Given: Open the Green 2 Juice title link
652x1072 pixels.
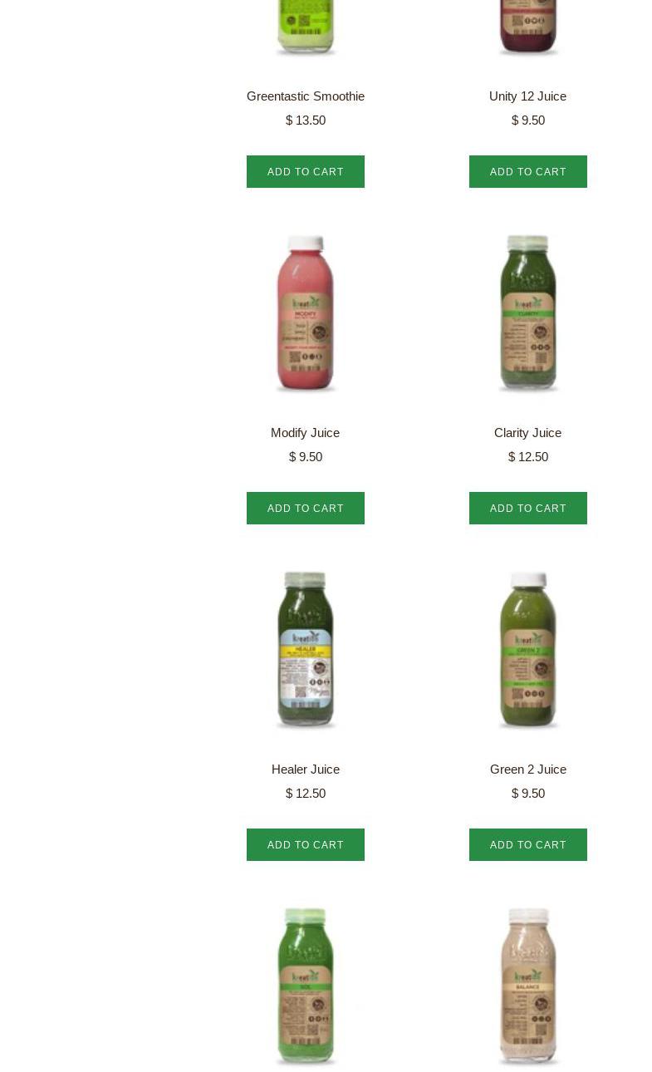Looking at the screenshot, I should click(528, 770).
